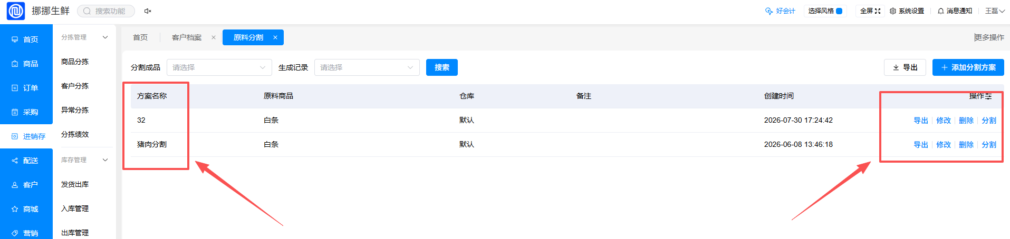Screen dimensions: 1010x239
Task: Open 商城 sidebar section
Action: [26, 209]
